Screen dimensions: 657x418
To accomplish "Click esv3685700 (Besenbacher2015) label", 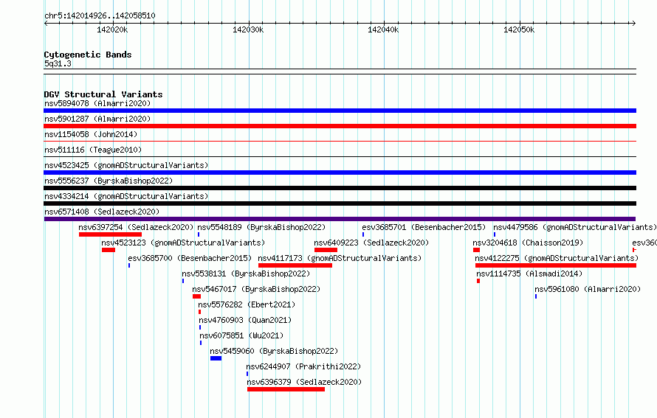I will coord(190,258).
